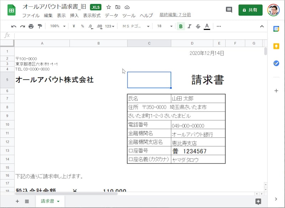Open Google Tasks side panel

[276, 63]
